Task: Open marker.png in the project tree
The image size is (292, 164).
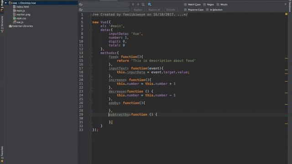Action: pos(23,15)
